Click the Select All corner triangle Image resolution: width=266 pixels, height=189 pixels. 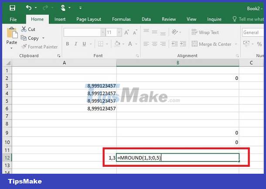click(x=8, y=63)
